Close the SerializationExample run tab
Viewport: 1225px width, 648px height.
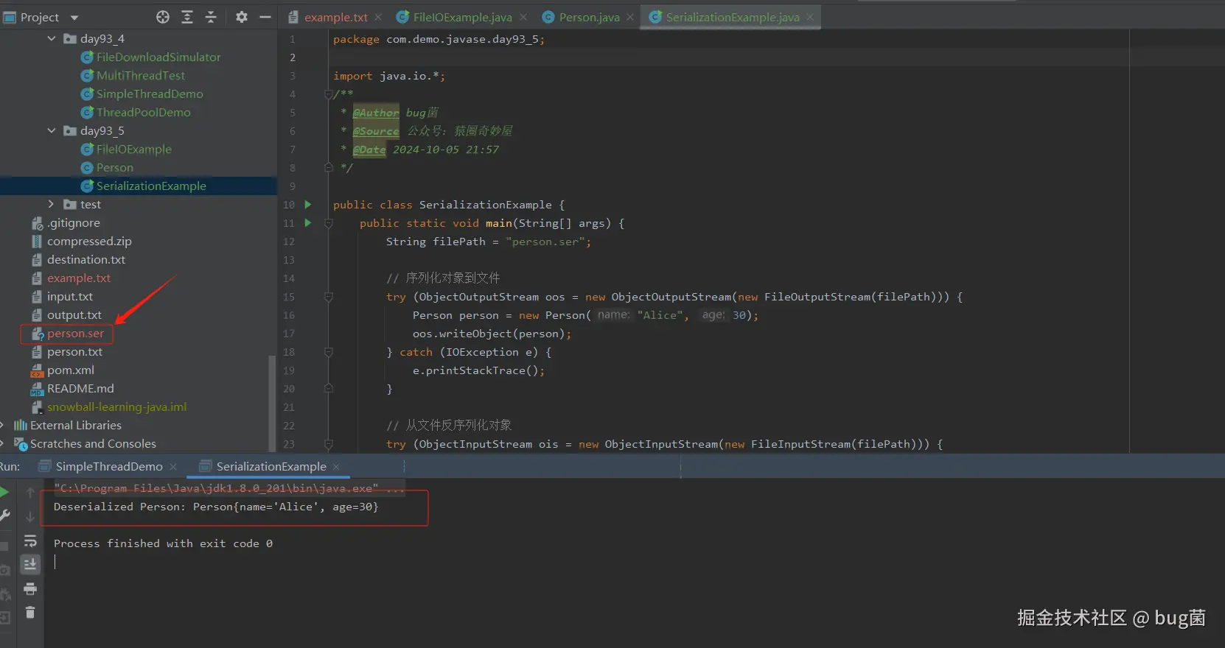[x=336, y=466]
